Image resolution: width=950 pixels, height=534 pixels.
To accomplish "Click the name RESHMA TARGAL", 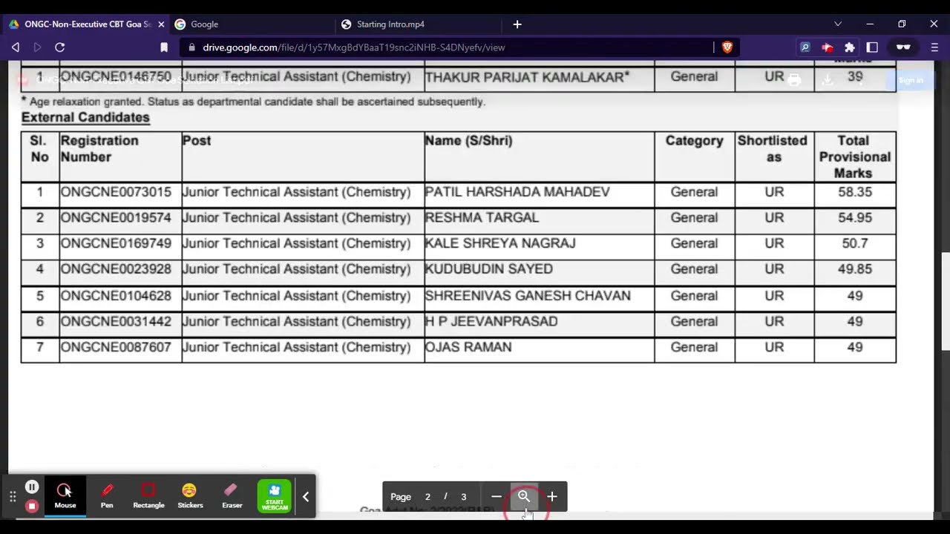I will coord(482,218).
